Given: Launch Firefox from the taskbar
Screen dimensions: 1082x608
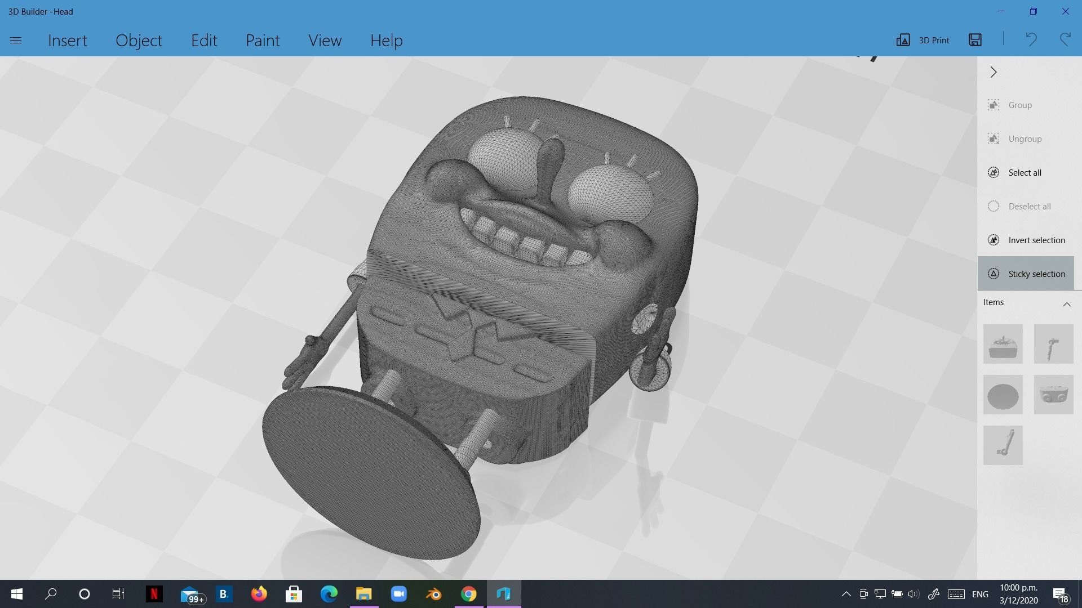Looking at the screenshot, I should click(x=259, y=594).
